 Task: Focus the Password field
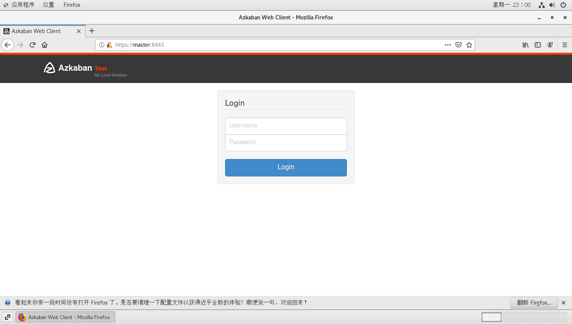click(x=286, y=143)
